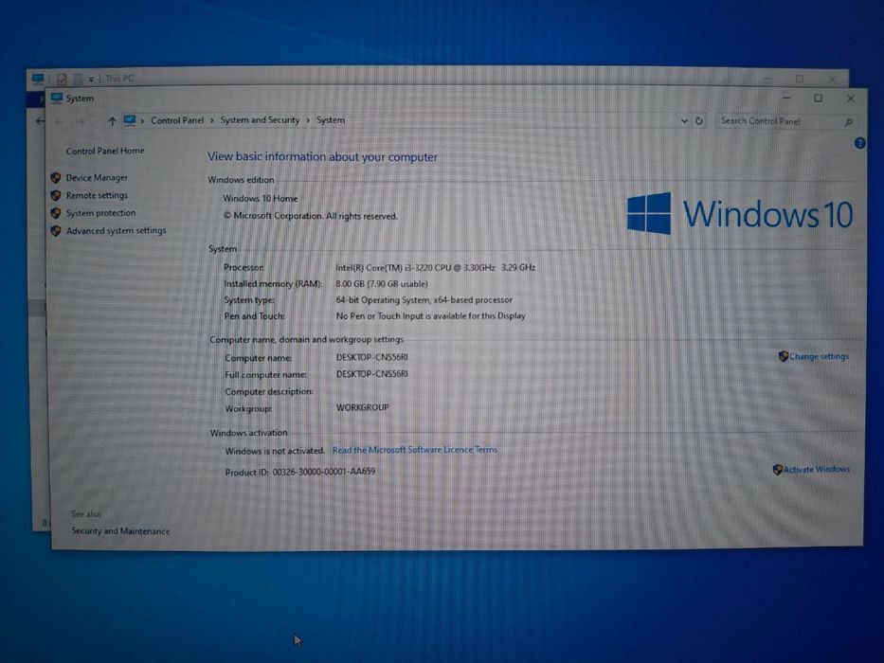The height and width of the screenshot is (663, 884).
Task: Expand the address bar history dropdown
Action: 684,120
